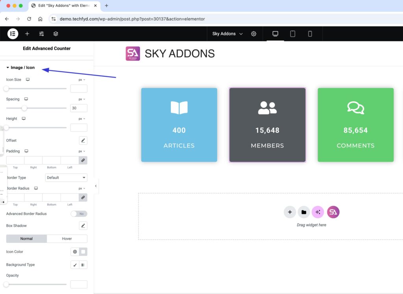The height and width of the screenshot is (294, 403).
Task: Click the Height value field
Action: [79, 128]
